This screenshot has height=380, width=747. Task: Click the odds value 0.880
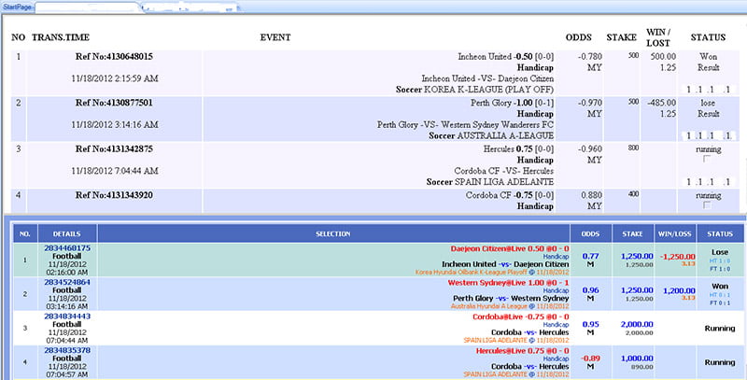coord(591,195)
